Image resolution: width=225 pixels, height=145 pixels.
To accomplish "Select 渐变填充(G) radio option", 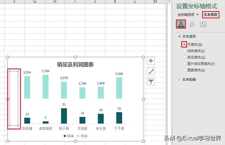I will 184,57.
